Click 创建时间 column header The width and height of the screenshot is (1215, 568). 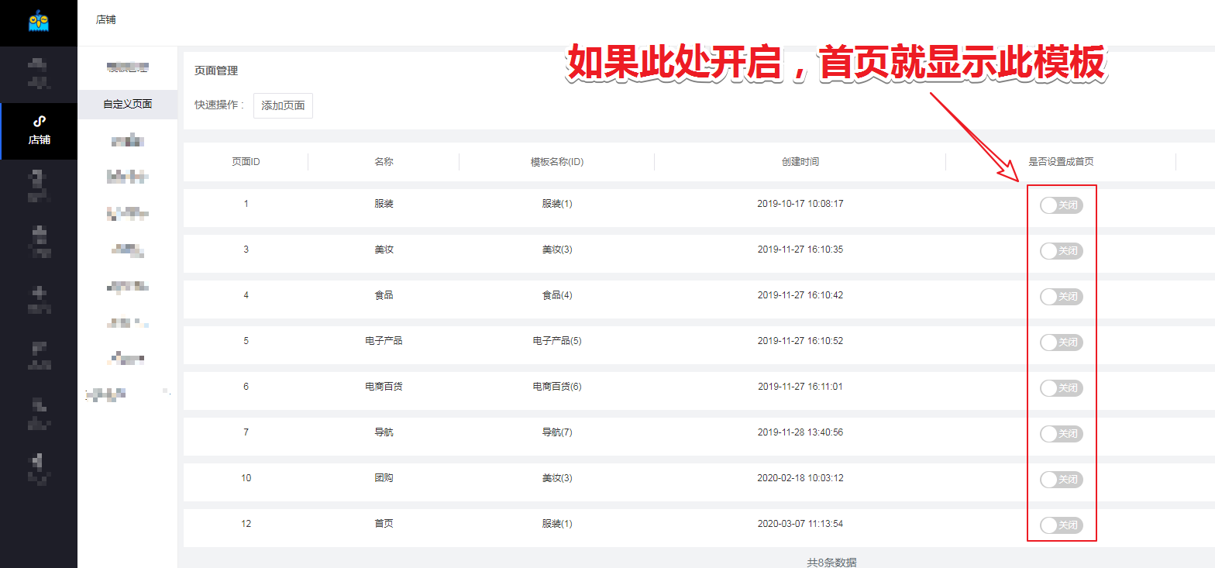coord(800,162)
